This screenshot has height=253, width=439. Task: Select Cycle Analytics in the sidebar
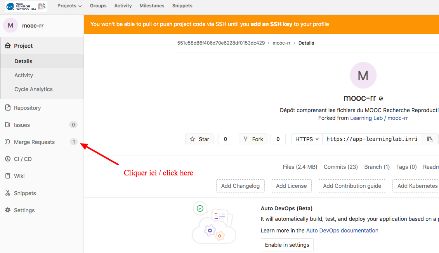click(x=33, y=89)
